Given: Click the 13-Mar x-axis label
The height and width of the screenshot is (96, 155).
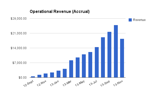Looking at the screenshot, I should pyautogui.click(x=67, y=83).
